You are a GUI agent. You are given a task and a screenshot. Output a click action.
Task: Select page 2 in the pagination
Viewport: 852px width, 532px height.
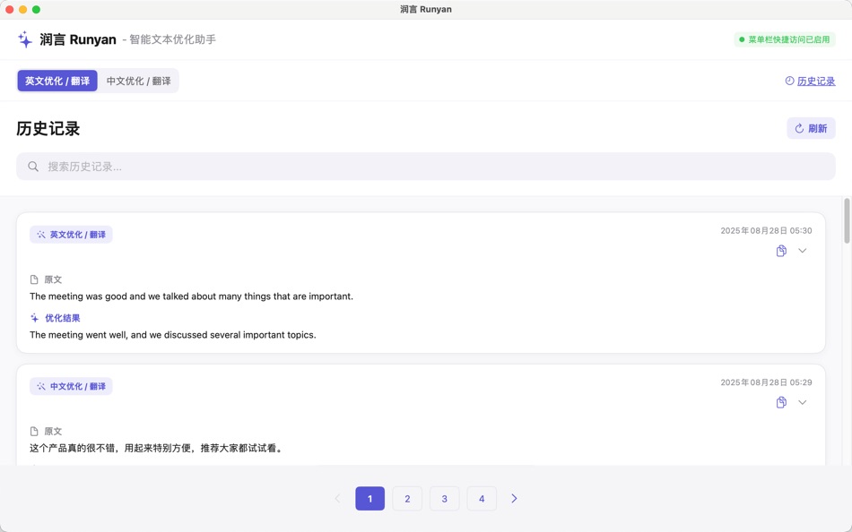click(x=407, y=498)
